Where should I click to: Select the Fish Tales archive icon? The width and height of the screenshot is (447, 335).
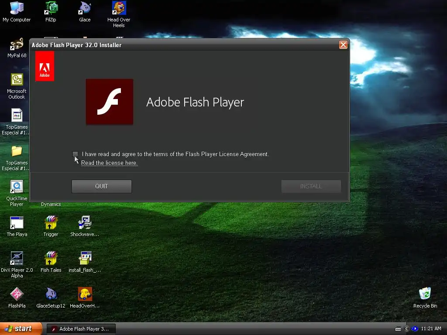51,262
